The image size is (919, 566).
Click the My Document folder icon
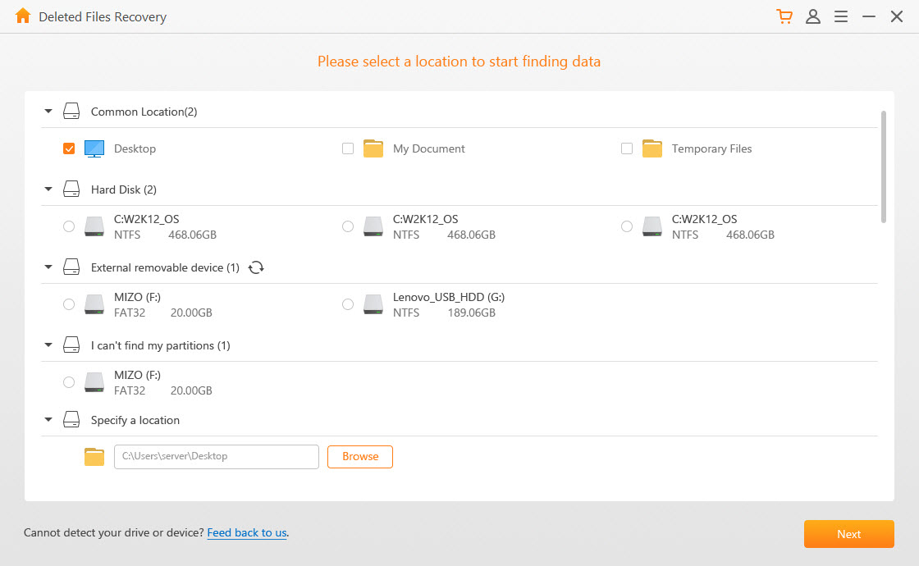coord(373,148)
